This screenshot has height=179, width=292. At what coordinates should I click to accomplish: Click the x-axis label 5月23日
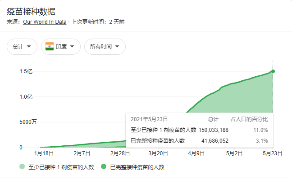272,153
